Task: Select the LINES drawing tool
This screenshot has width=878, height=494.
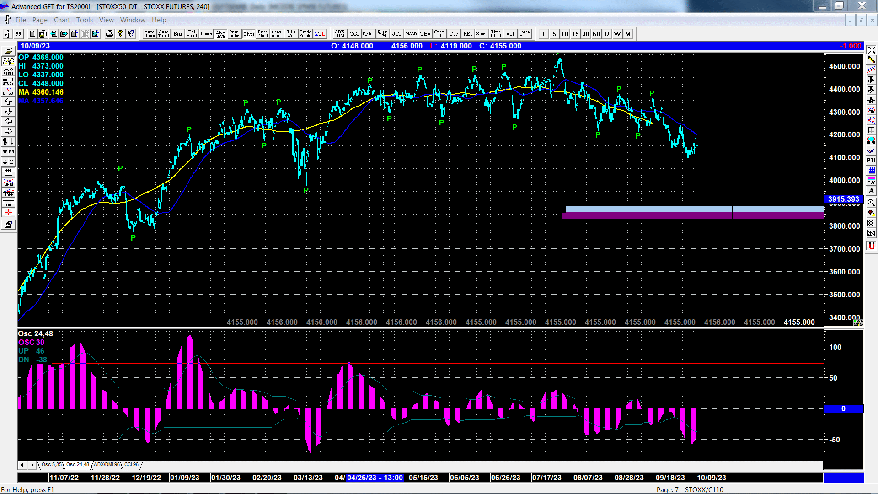Action: (8, 182)
